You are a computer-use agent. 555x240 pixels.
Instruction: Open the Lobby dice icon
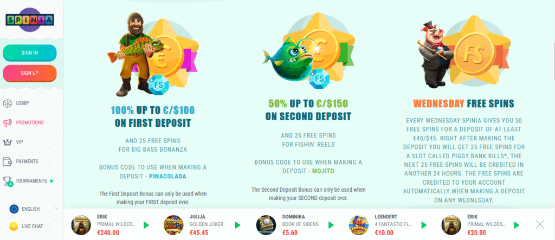[x=7, y=103]
